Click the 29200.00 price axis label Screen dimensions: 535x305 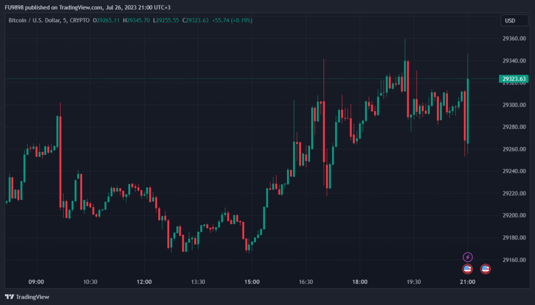pos(514,215)
